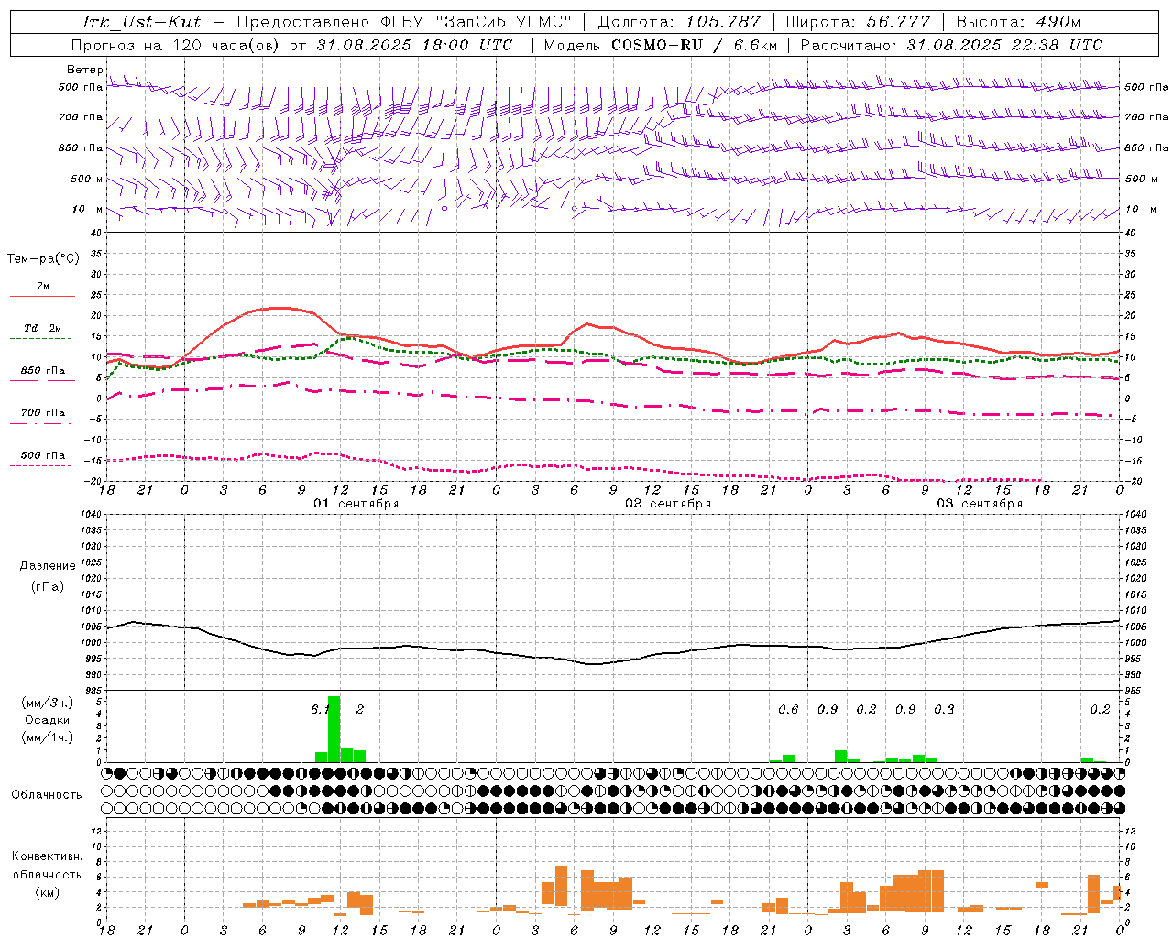Click the station name Irk_Ust-Kut in header

coord(141,22)
